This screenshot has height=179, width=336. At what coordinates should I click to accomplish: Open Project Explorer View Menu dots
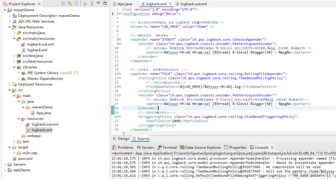click(92, 4)
